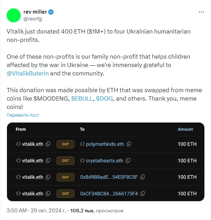Viewport: 211px width, 220px height.
Task: Copy vitalik.eth address in polymathkids row
Action: pyautogui.click(x=48, y=144)
